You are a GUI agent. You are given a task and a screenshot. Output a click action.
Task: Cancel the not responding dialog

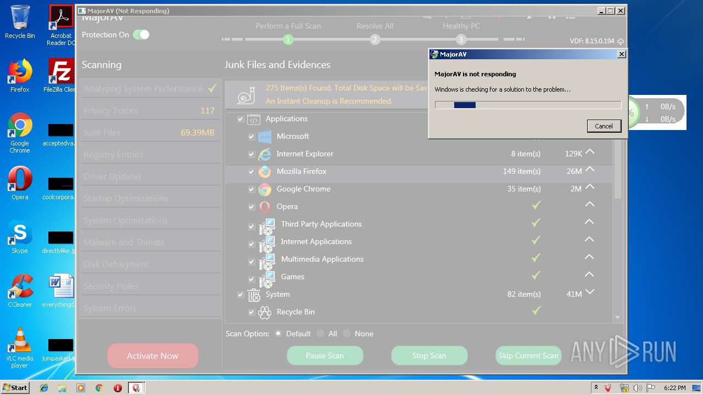click(x=604, y=126)
